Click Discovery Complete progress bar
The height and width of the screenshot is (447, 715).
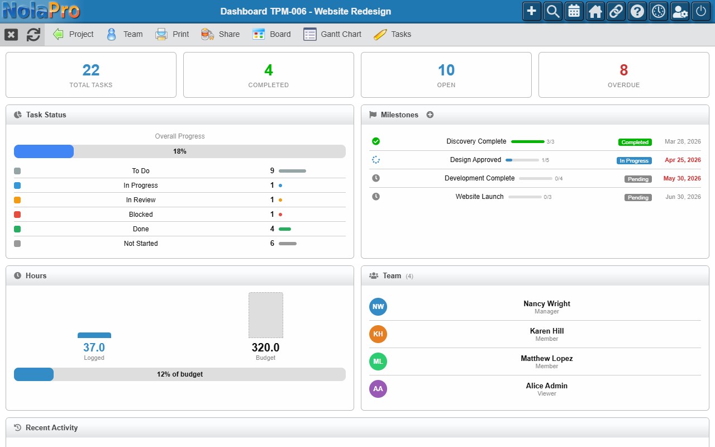pyautogui.click(x=528, y=142)
